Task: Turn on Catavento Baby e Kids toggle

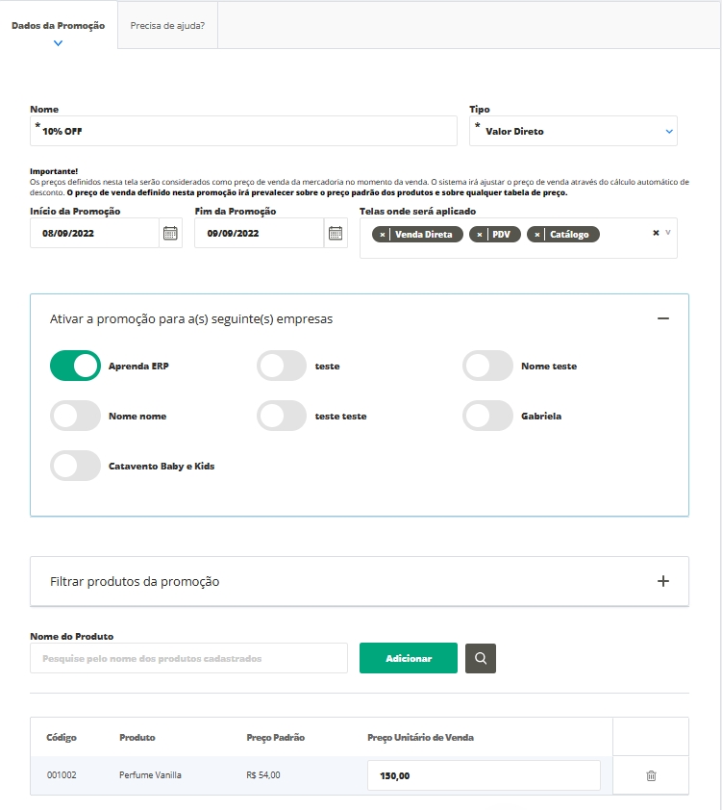Action: pos(76,466)
